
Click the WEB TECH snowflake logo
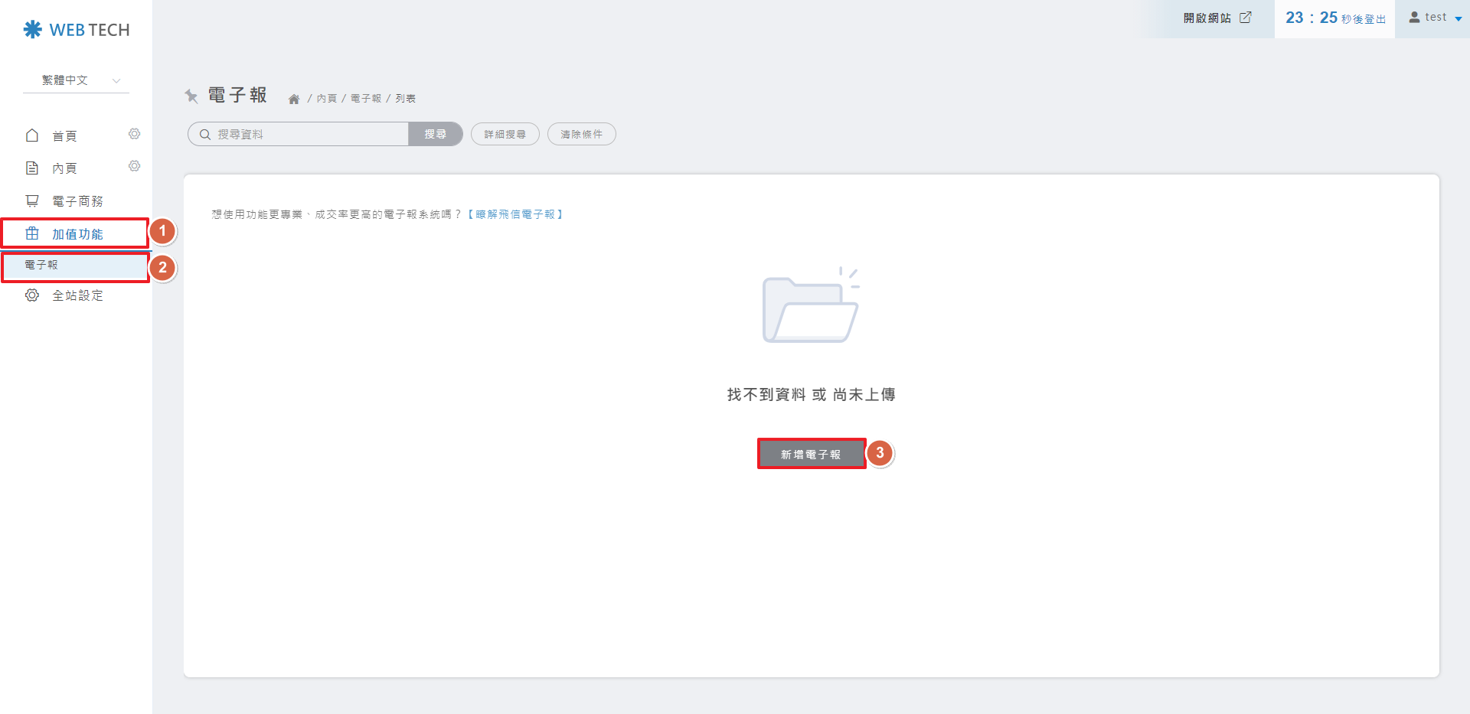coord(32,30)
